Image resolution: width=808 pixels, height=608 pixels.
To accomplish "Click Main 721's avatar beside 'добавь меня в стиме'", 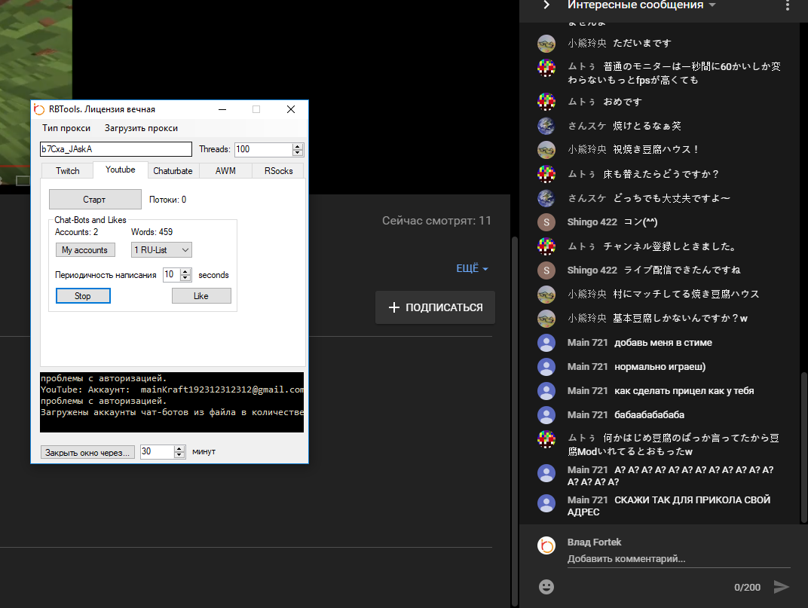I will click(546, 343).
